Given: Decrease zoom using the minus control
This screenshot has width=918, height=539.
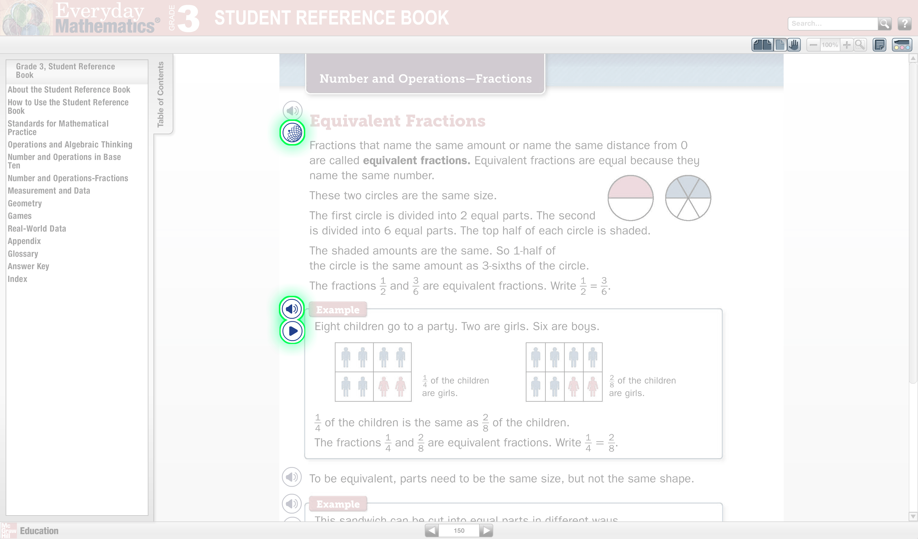Looking at the screenshot, I should click(x=814, y=45).
